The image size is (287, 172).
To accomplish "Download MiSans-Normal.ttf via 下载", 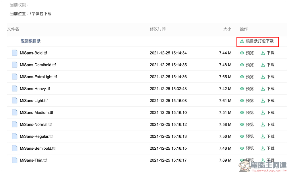I will click(x=267, y=124).
